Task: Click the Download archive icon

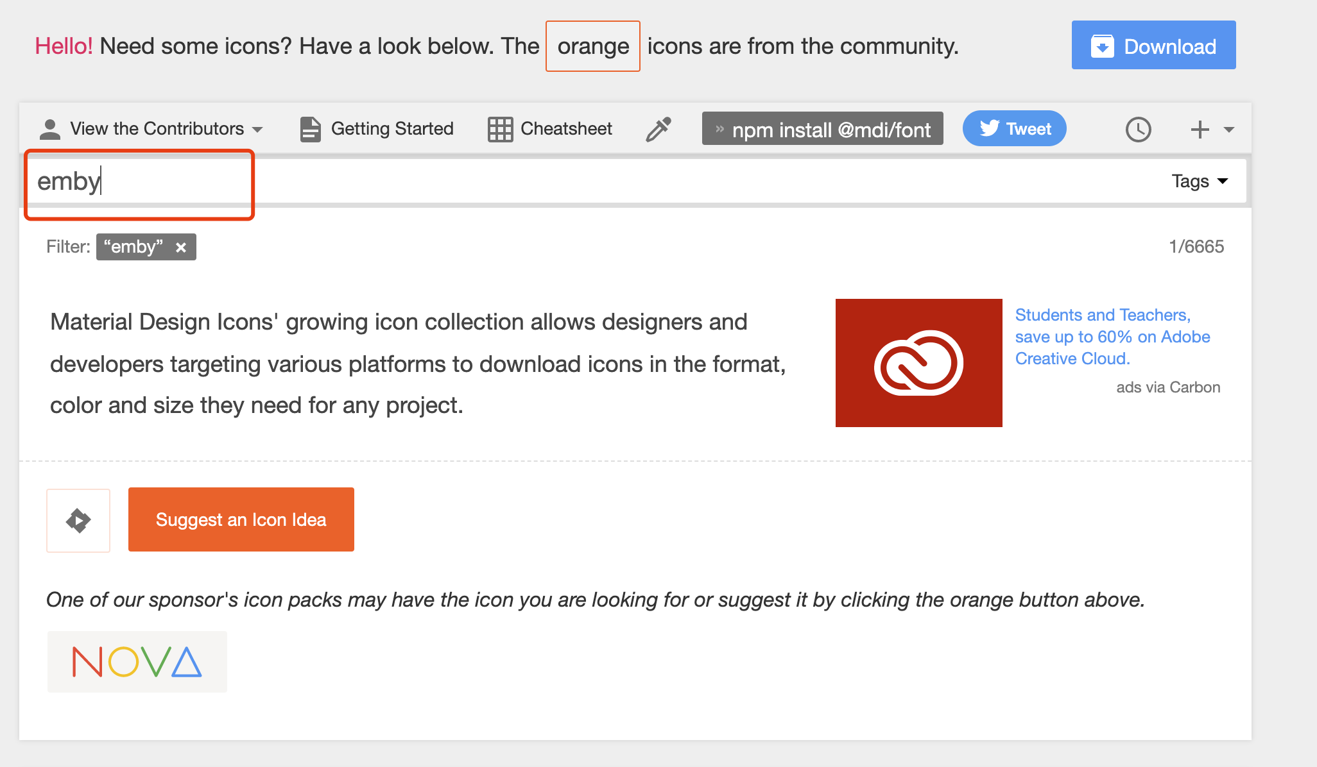Action: coord(1102,46)
